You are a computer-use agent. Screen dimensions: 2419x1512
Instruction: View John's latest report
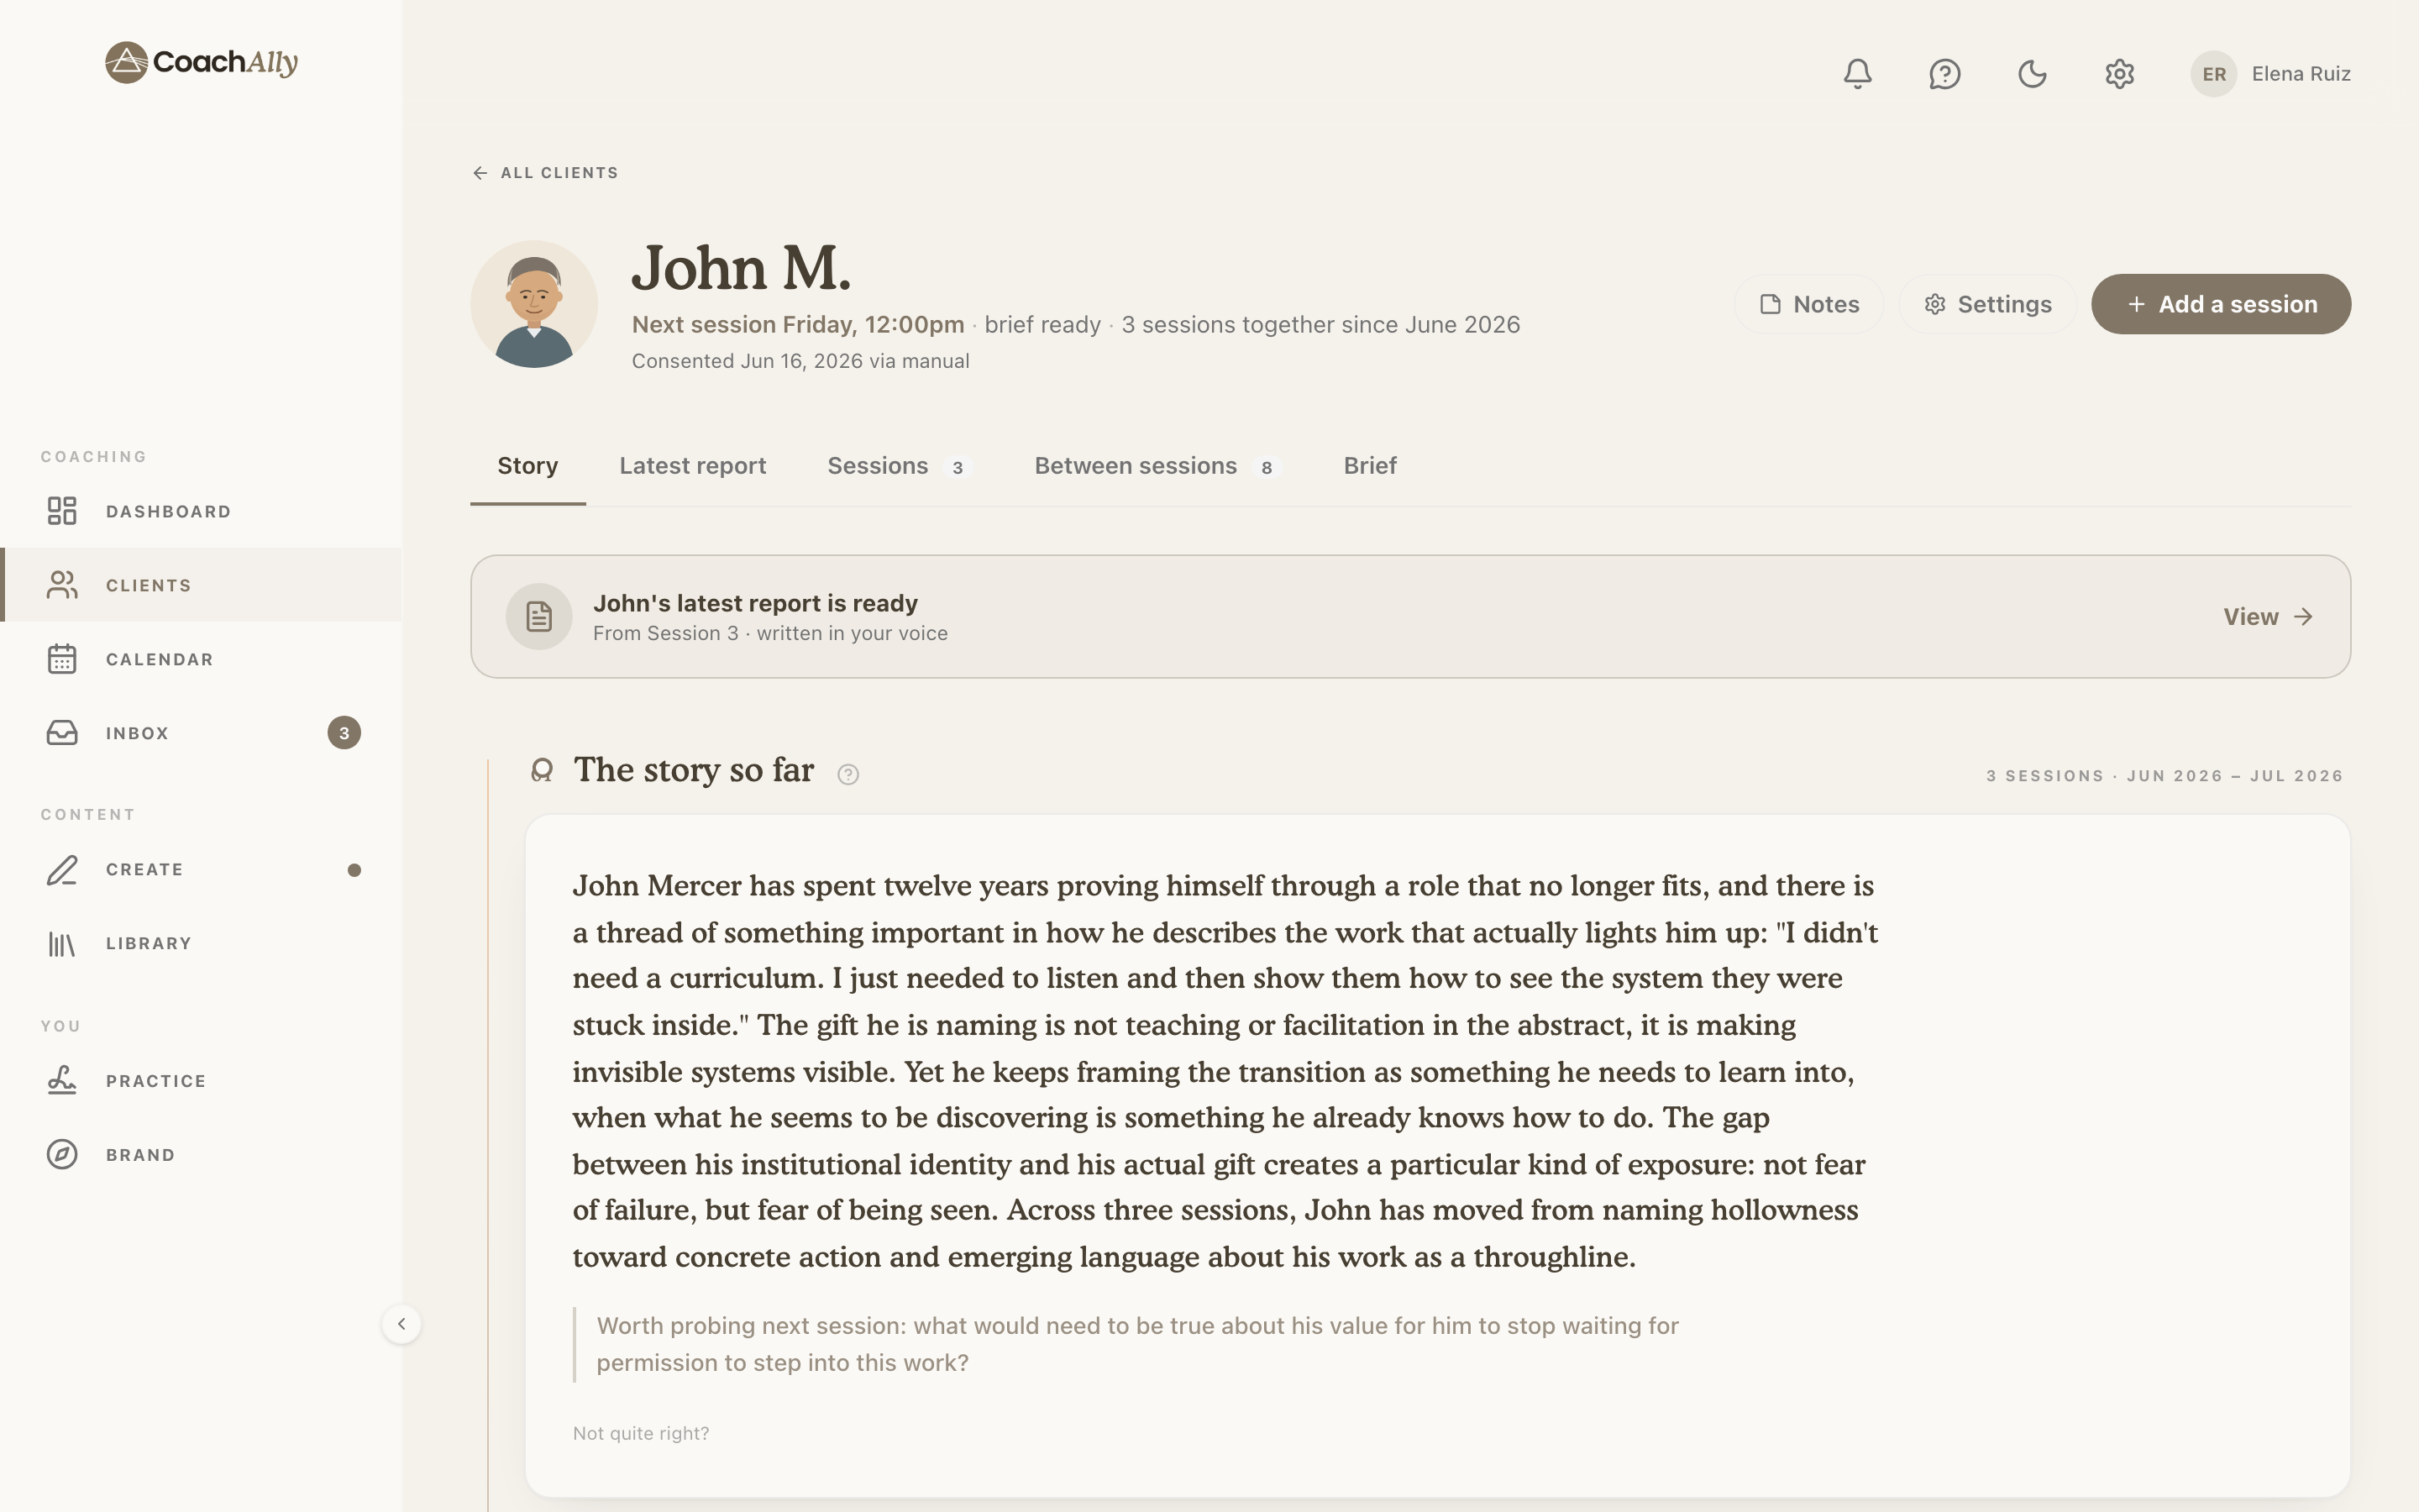click(x=2267, y=617)
